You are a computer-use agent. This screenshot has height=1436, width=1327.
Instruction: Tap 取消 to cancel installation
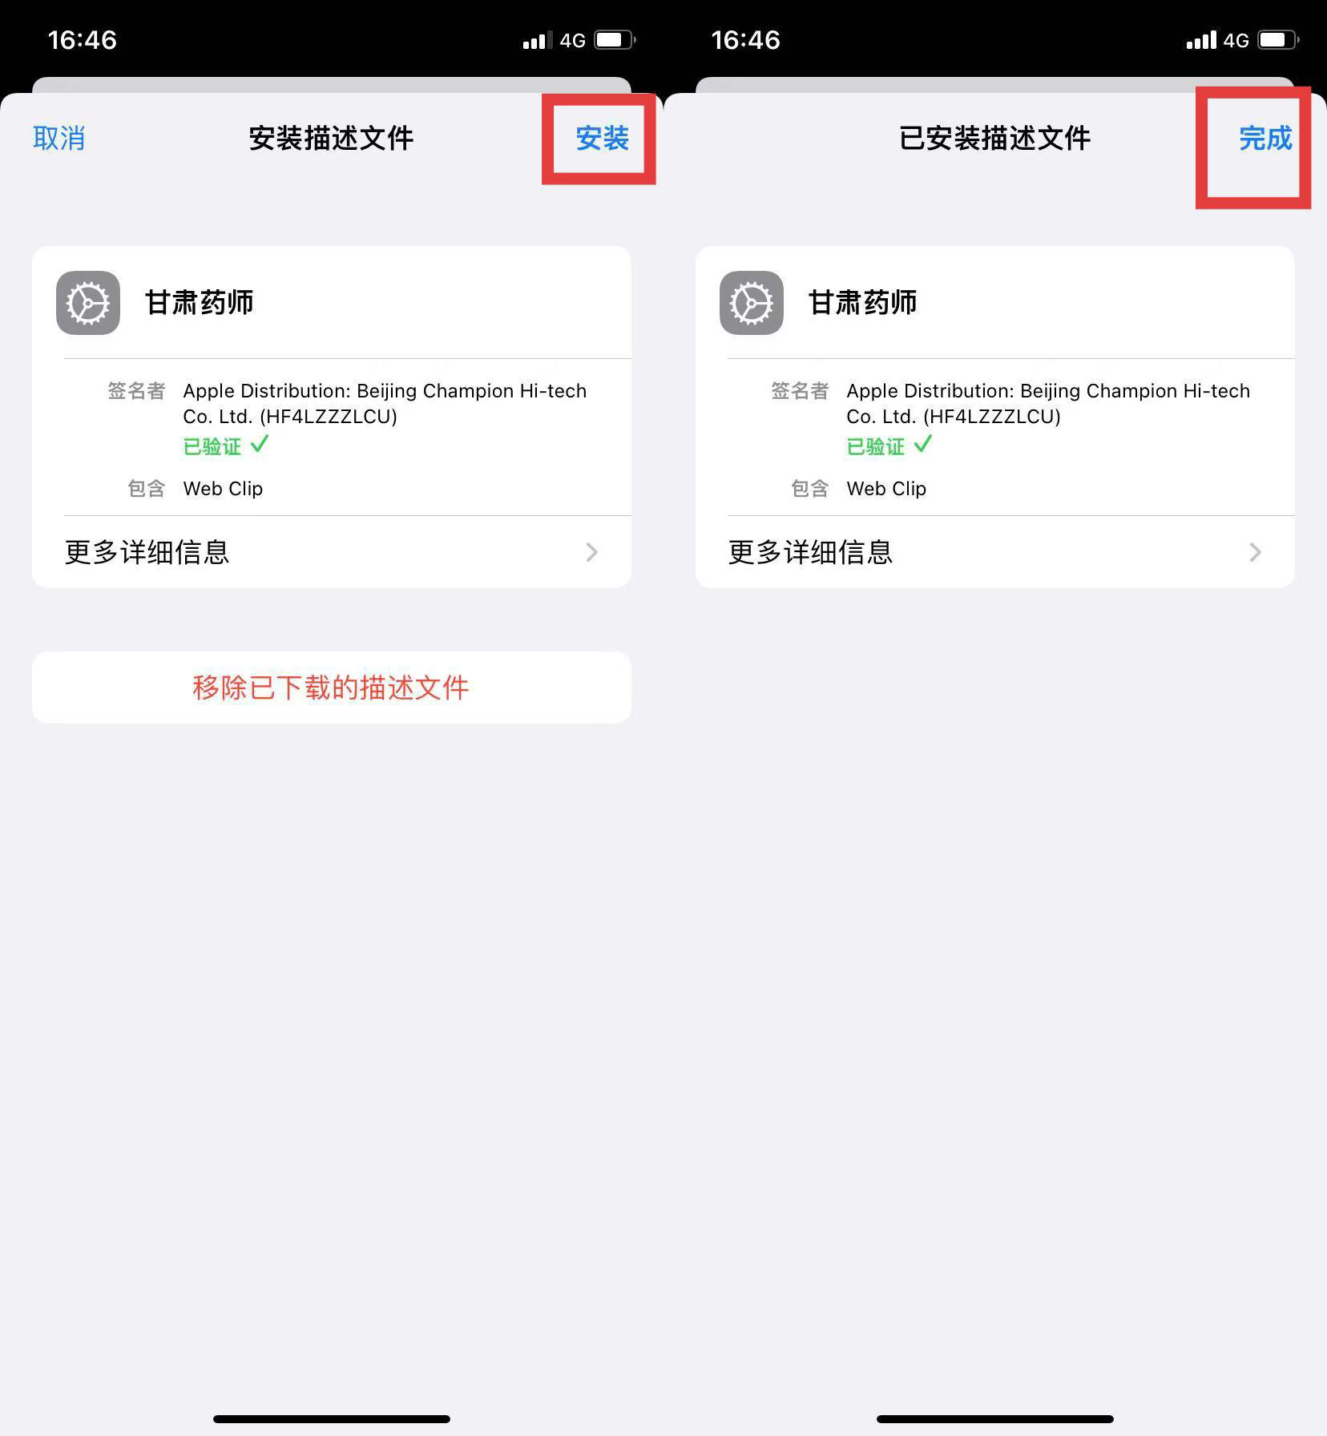click(58, 139)
